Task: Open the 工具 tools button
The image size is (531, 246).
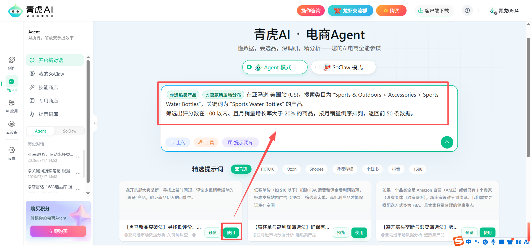Action: point(206,142)
